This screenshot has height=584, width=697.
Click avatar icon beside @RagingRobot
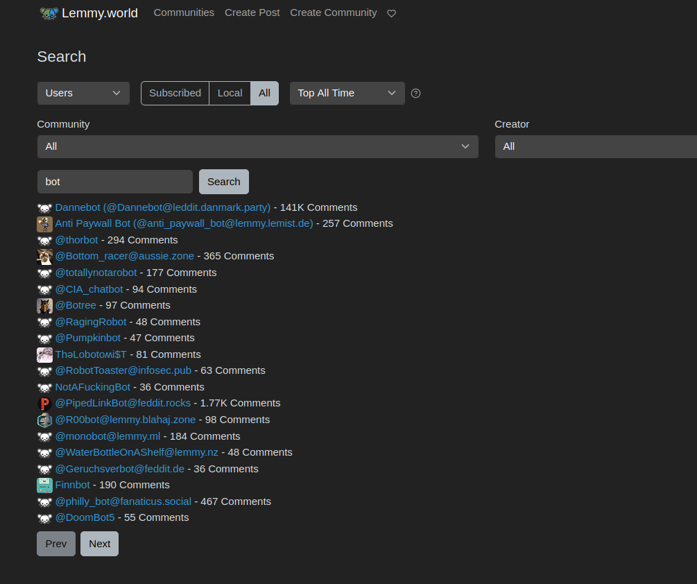pyautogui.click(x=44, y=323)
